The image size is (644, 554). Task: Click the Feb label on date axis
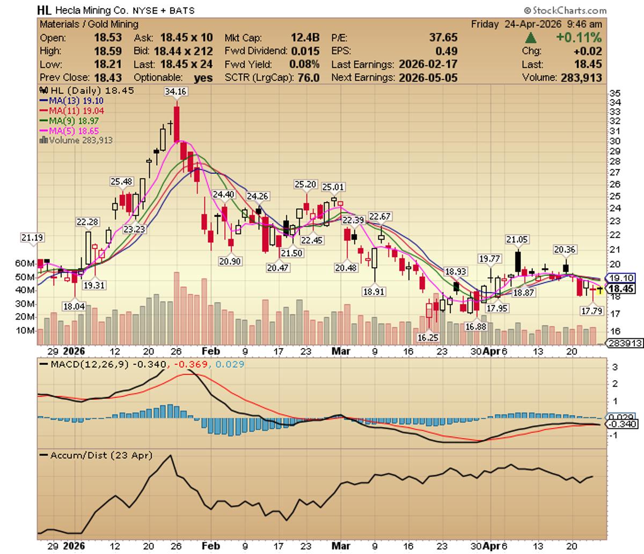tap(211, 351)
